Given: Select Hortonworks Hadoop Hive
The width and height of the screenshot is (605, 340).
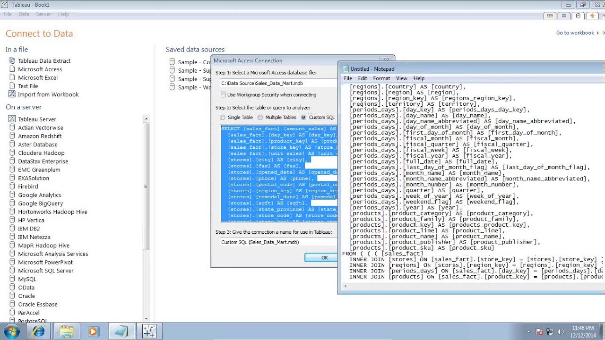Looking at the screenshot, I should coord(52,212).
